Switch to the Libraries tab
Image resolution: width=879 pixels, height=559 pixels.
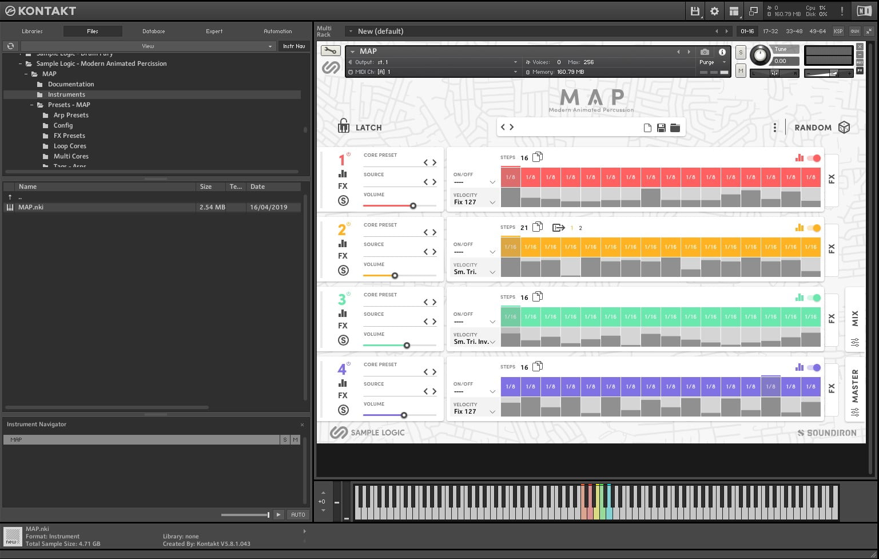point(32,31)
